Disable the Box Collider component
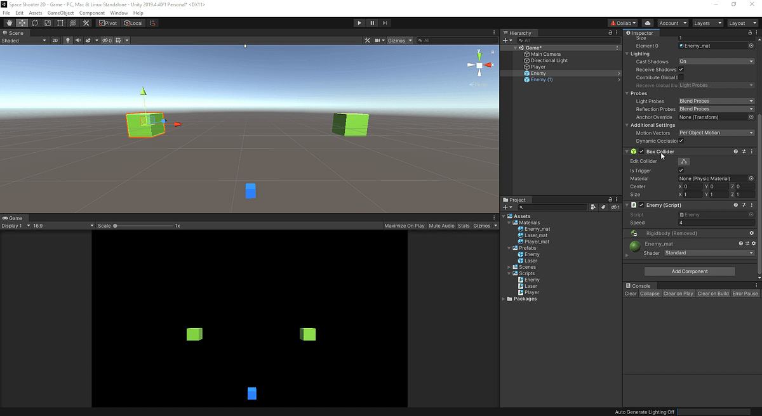 (x=641, y=152)
